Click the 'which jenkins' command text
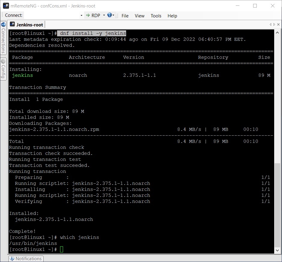 pyautogui.click(x=80, y=237)
